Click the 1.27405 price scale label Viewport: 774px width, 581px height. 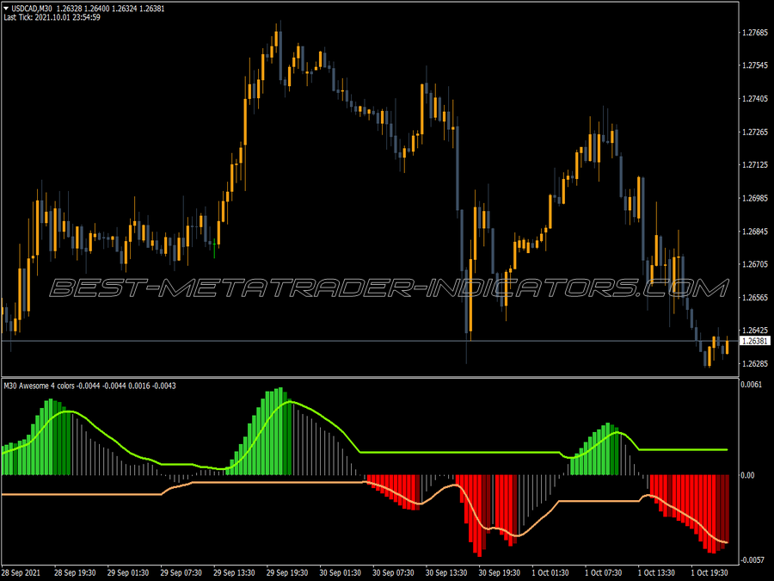coord(755,99)
